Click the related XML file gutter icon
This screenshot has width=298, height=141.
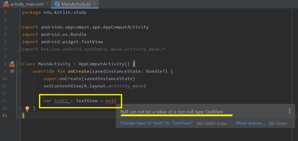[12, 64]
